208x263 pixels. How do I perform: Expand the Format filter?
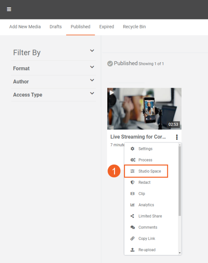point(92,67)
